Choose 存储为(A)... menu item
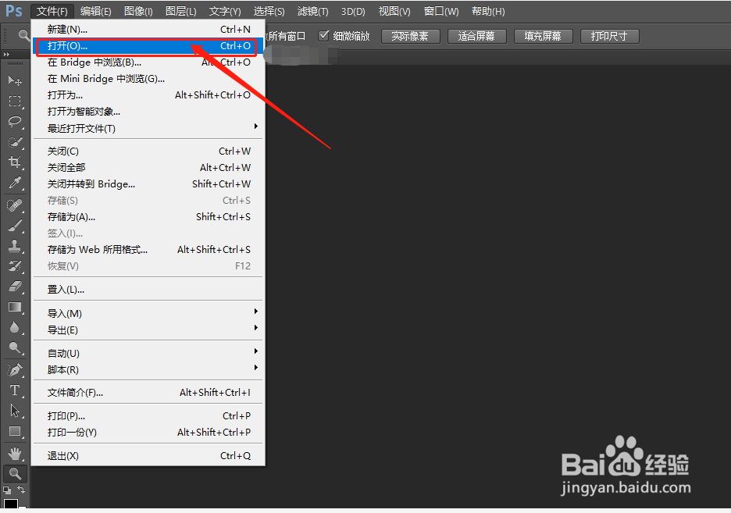The width and height of the screenshot is (731, 513). coord(148,217)
